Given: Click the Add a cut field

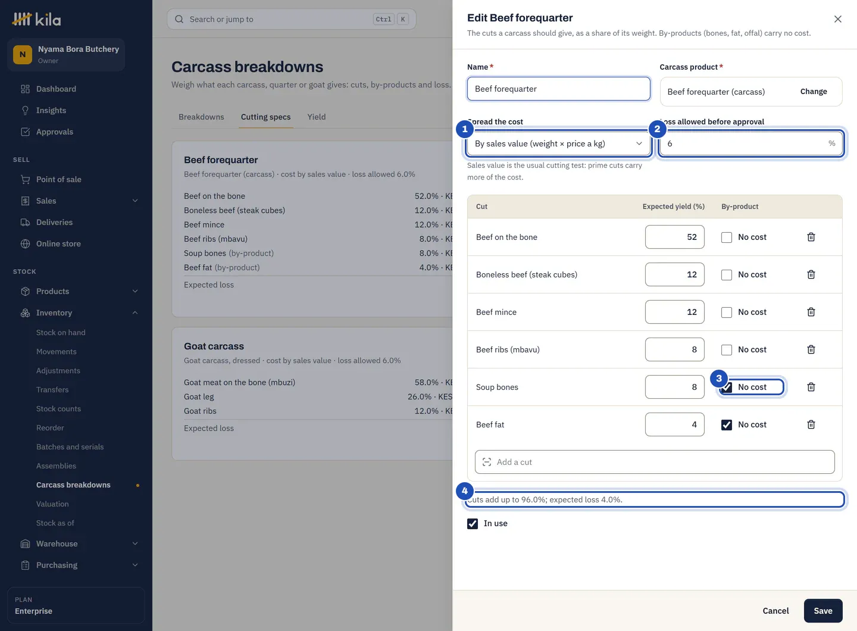Looking at the screenshot, I should pyautogui.click(x=655, y=462).
